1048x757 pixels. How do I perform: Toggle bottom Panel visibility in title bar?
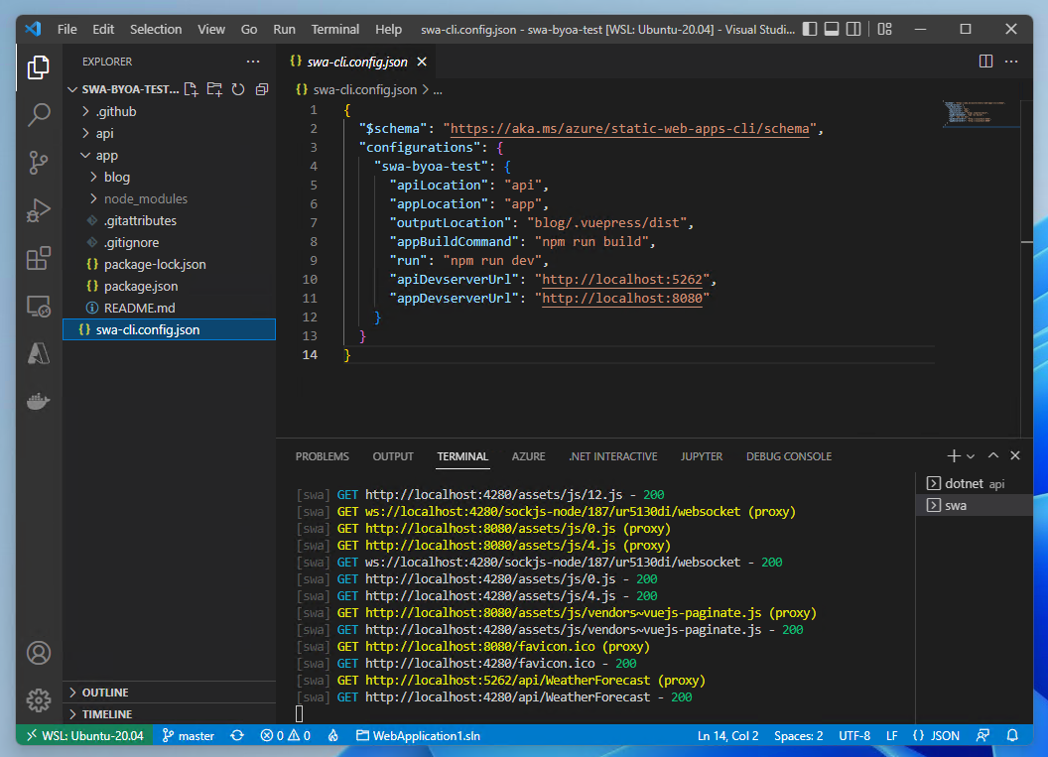tap(832, 29)
